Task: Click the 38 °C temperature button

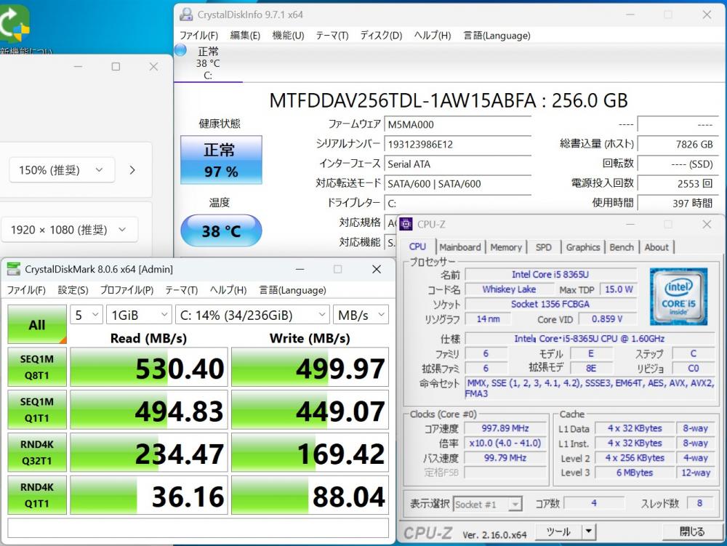Action: [221, 231]
